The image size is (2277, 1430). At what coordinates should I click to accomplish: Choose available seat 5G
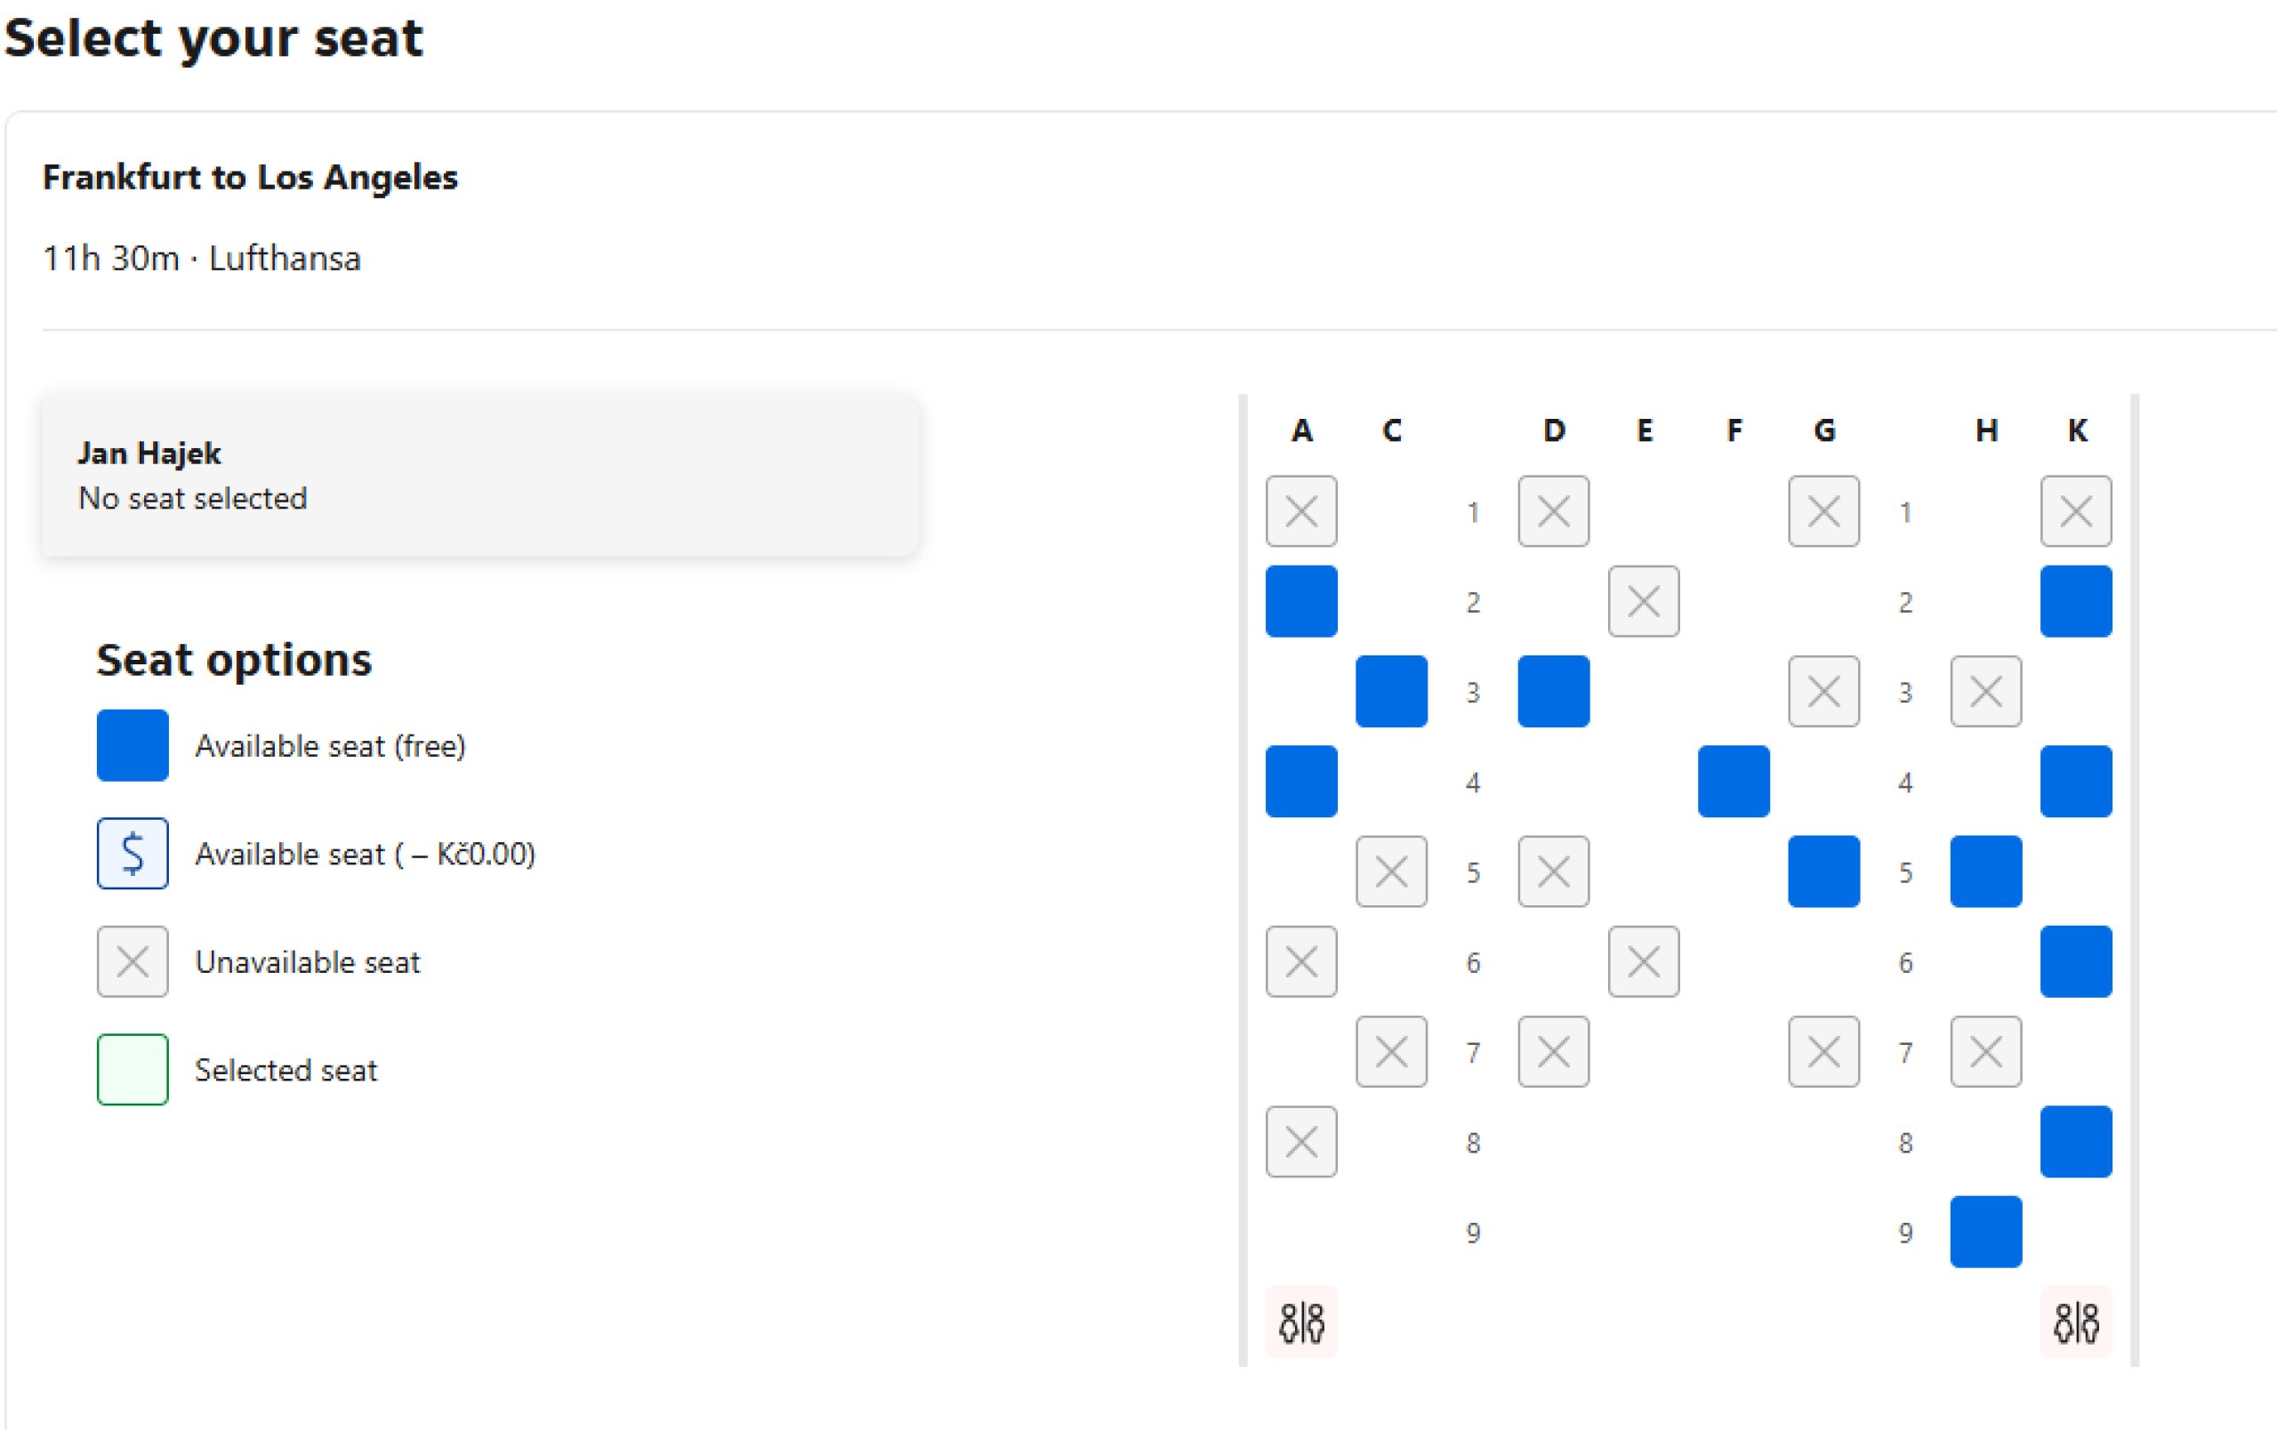click(x=1823, y=872)
